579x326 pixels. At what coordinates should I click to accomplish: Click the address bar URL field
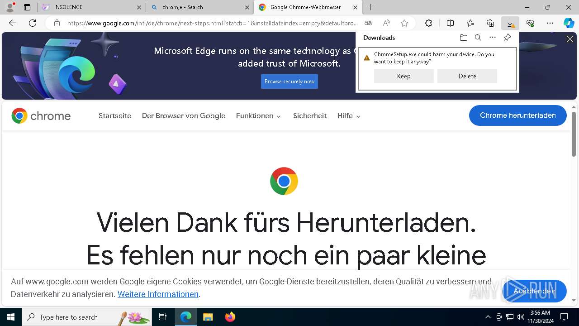pos(213,23)
